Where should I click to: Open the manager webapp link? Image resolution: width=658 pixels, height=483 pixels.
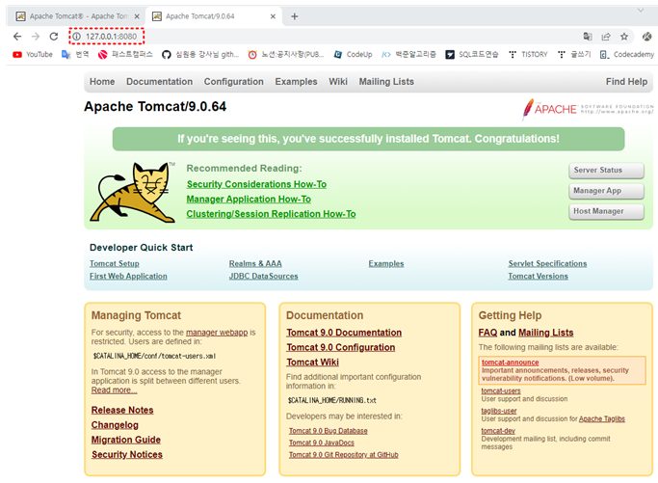click(217, 333)
